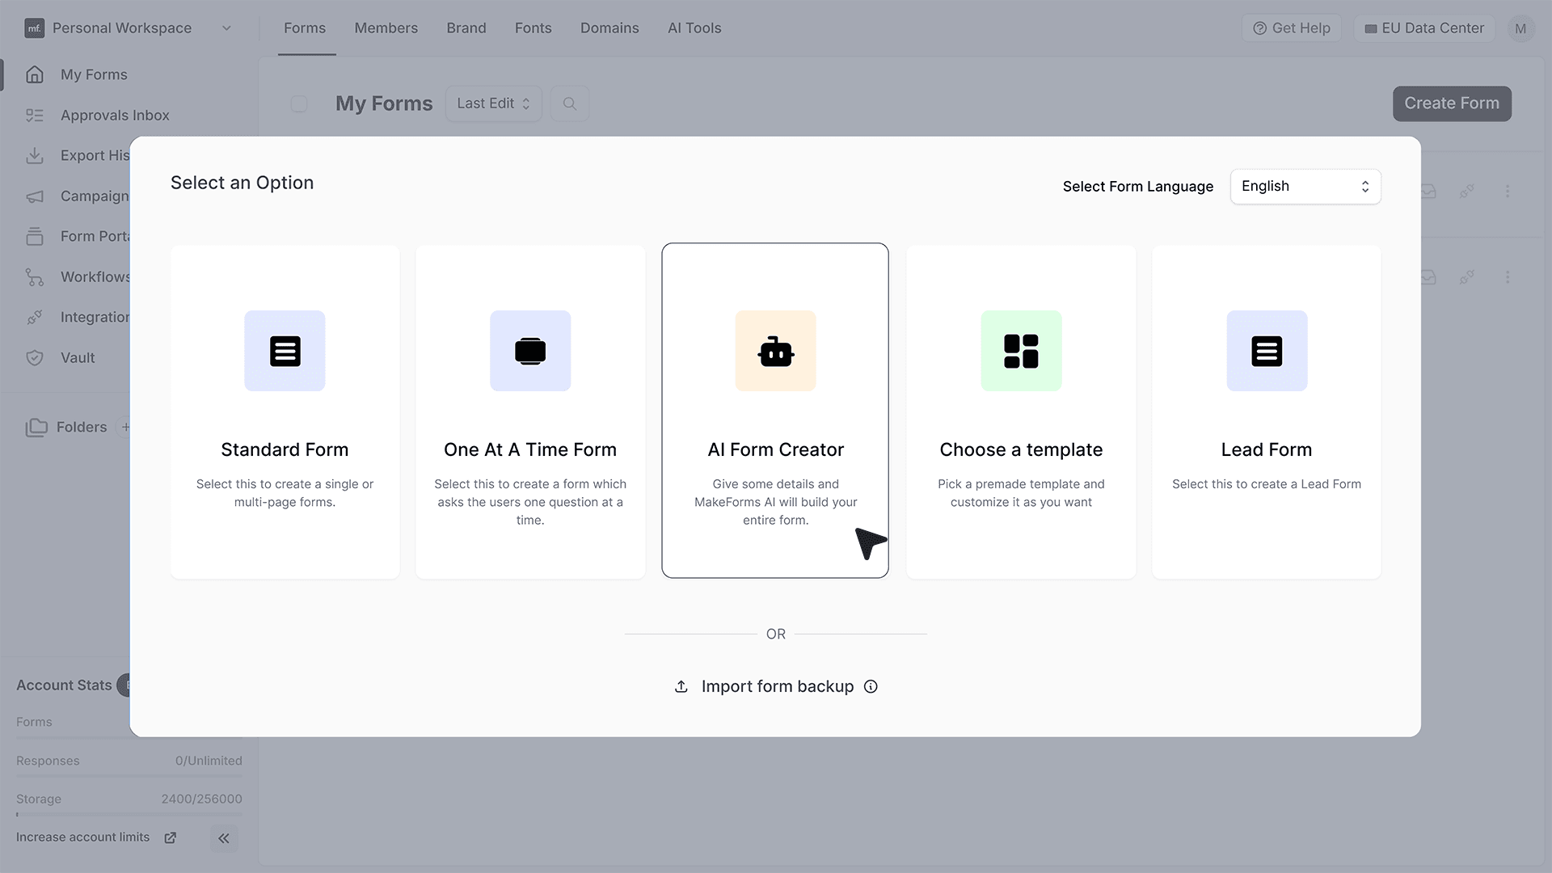1552x873 pixels.
Task: Select the Standard Form icon
Action: pyautogui.click(x=285, y=351)
